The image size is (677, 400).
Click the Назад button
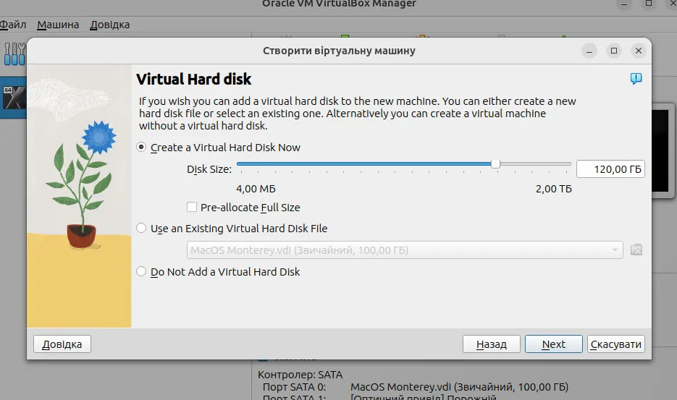(x=492, y=344)
